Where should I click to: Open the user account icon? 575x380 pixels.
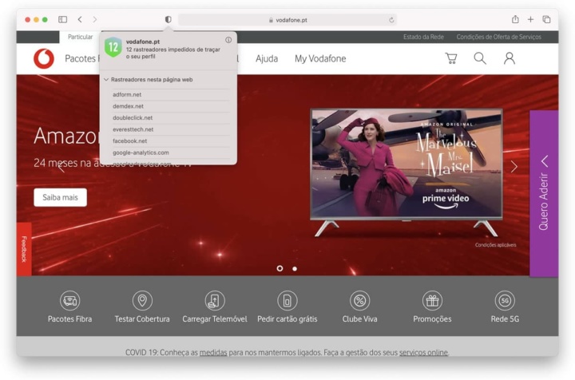click(509, 58)
